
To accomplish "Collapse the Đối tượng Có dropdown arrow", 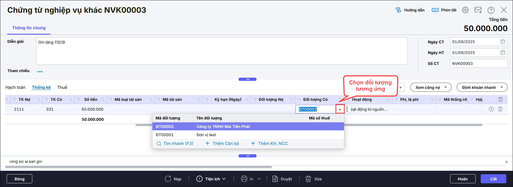I will [x=340, y=109].
